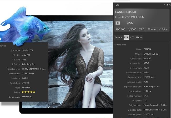Set rating to the third star
Viewport: 171px width, 118px height.
(28, 92)
